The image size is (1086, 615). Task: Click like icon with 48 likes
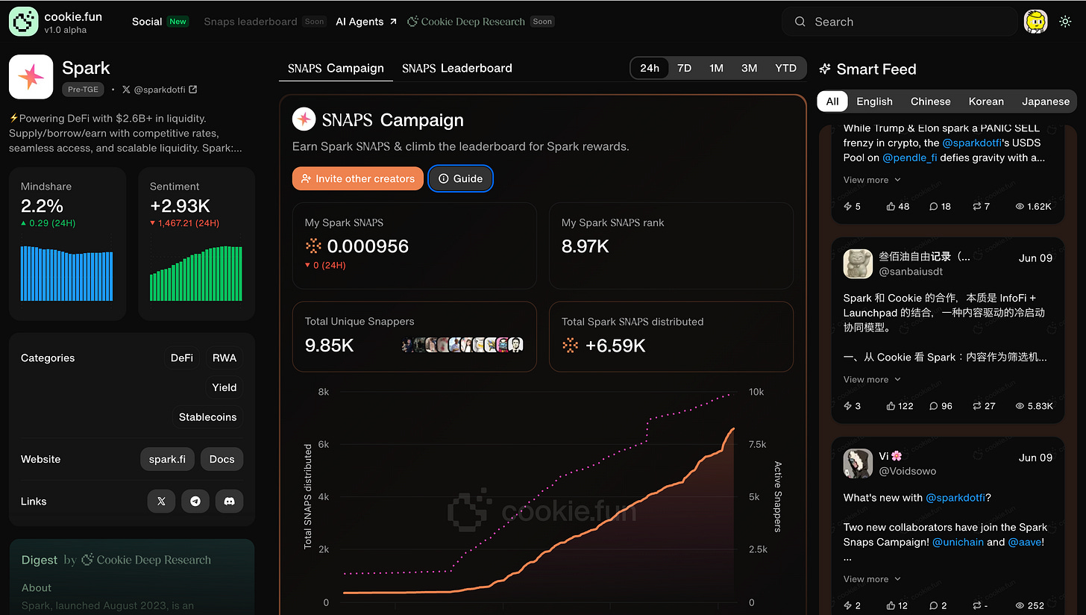tap(891, 207)
